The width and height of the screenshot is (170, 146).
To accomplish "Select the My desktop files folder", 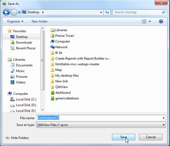I will point(65,76).
